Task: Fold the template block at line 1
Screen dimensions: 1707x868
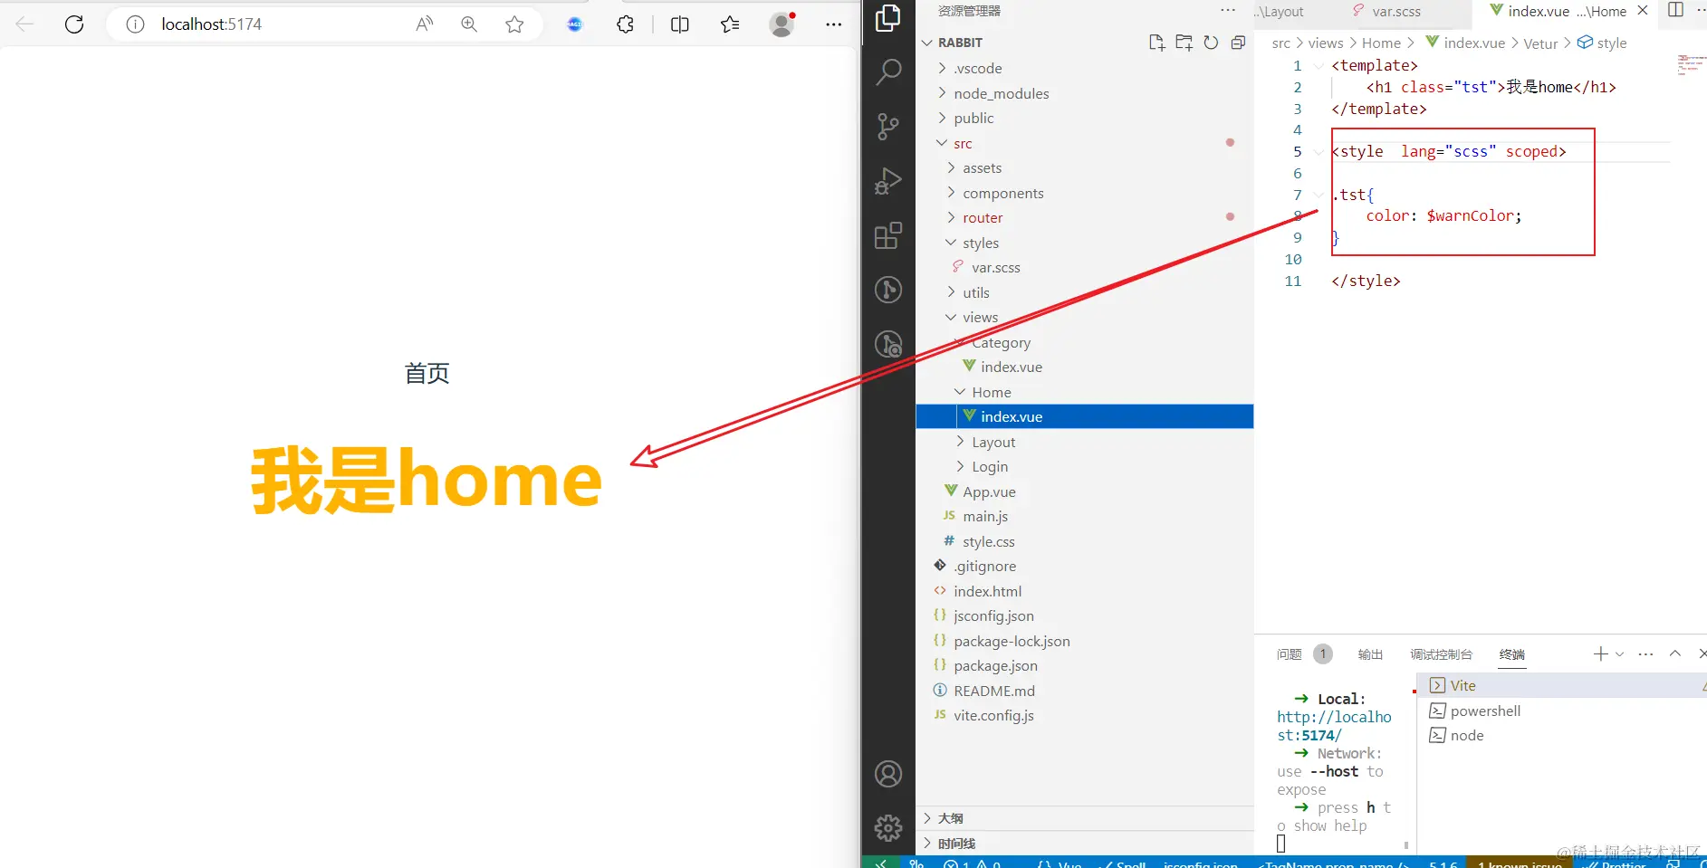Action: pos(1319,66)
